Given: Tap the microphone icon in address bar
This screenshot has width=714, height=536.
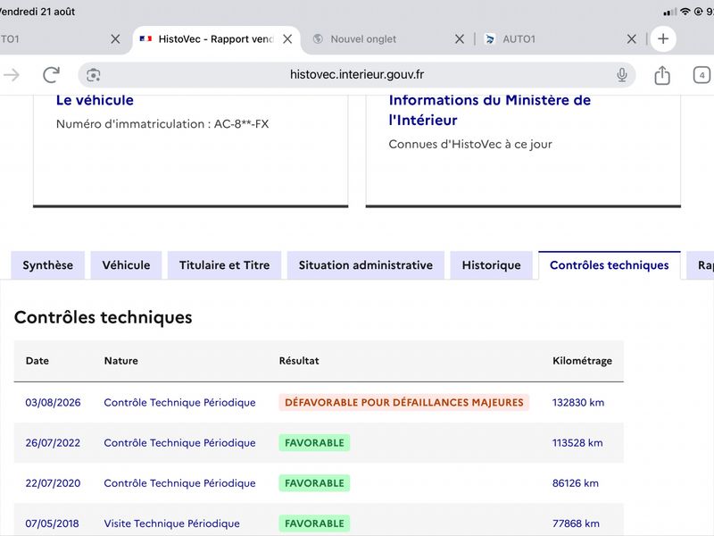Looking at the screenshot, I should pos(621,75).
